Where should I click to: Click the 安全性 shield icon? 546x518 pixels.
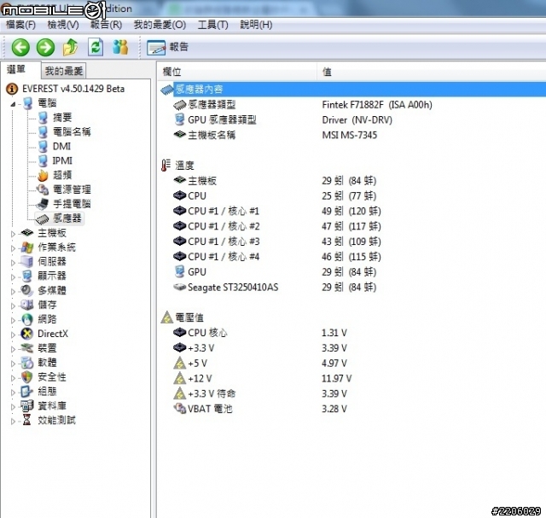(26, 377)
